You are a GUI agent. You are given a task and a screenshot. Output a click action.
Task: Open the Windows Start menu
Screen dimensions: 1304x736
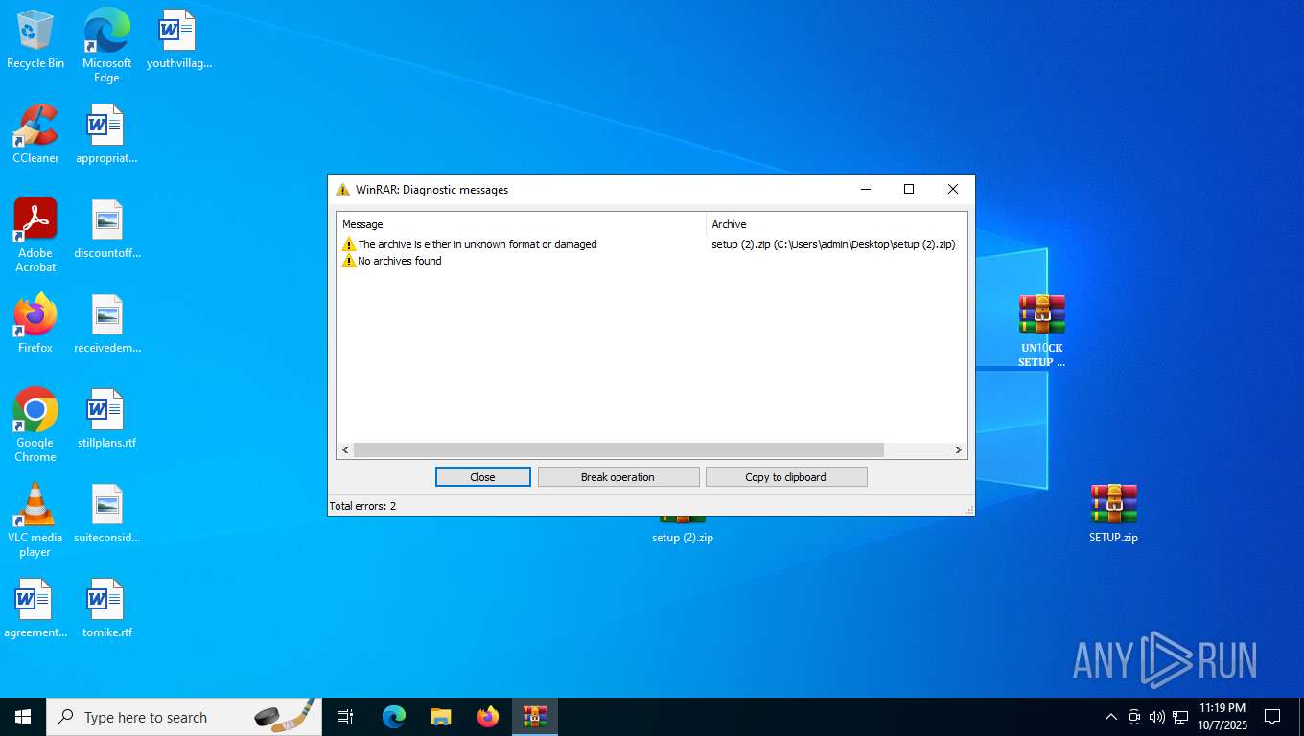tap(23, 717)
